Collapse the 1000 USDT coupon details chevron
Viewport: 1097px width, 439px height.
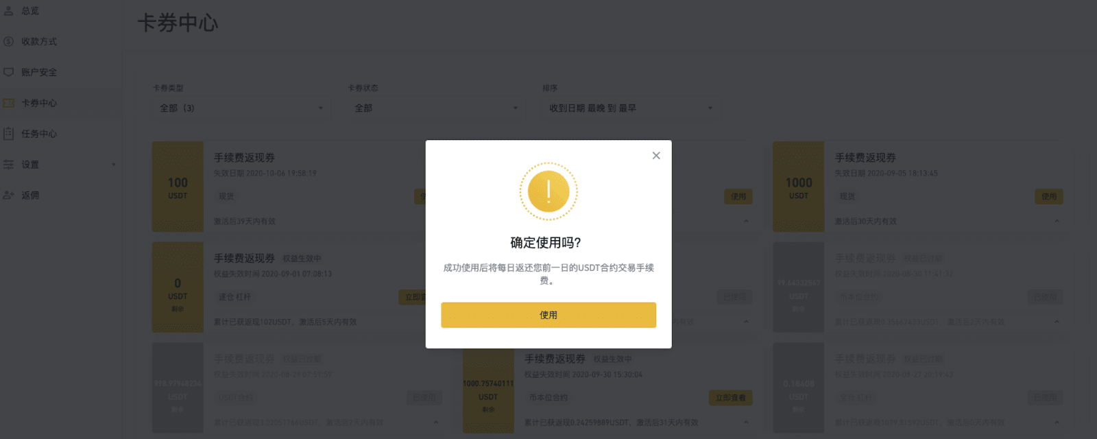click(1057, 221)
